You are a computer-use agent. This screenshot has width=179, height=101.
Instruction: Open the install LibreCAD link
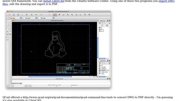point(54,1)
